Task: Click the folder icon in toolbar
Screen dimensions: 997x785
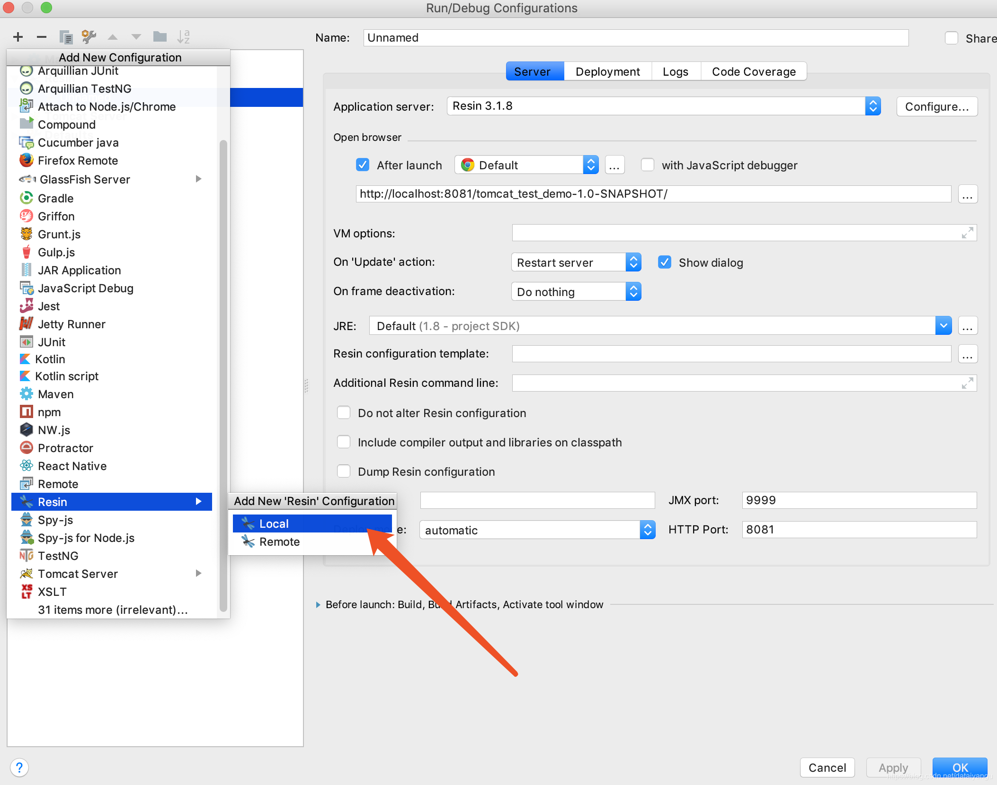Action: 160,37
